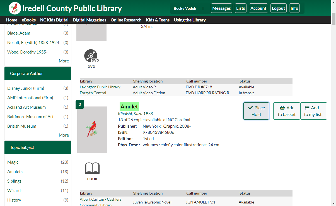Open the Amulet cardinal cover thumbnail

(92, 130)
